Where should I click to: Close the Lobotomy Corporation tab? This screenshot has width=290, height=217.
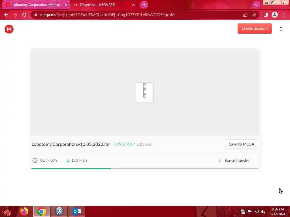pos(66,5)
